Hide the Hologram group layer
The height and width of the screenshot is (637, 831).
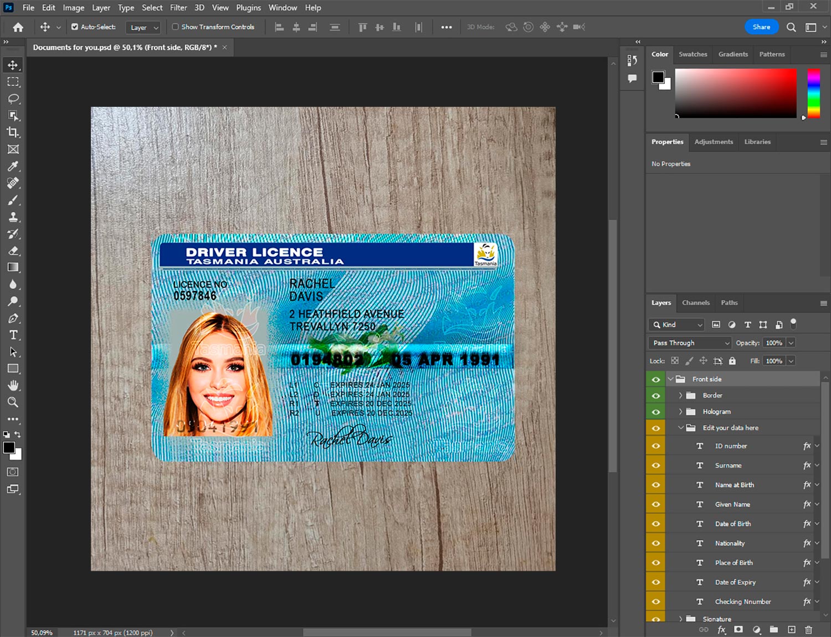point(656,412)
